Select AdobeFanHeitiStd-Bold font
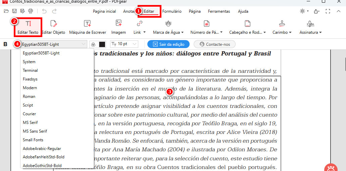 pyautogui.click(x=57, y=157)
